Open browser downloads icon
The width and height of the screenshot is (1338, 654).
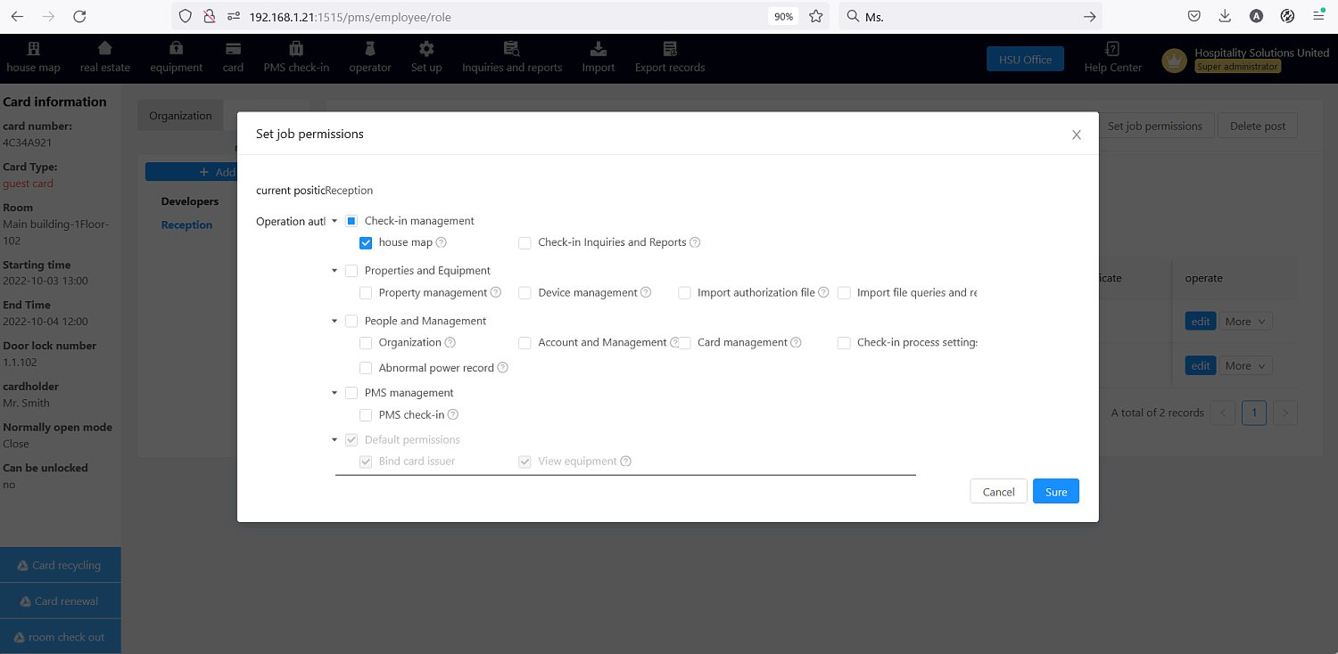[x=1225, y=16]
